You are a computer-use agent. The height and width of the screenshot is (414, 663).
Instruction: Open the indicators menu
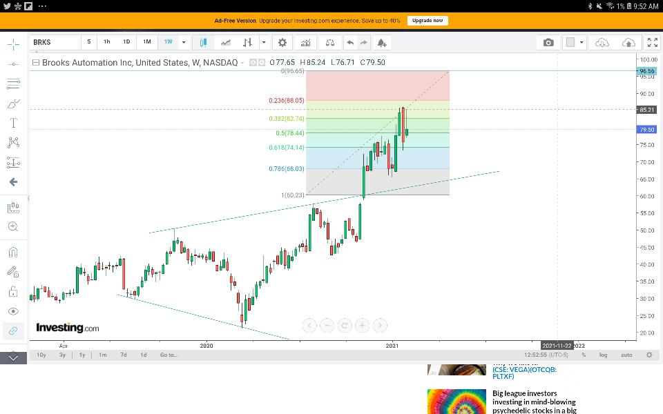[305, 42]
